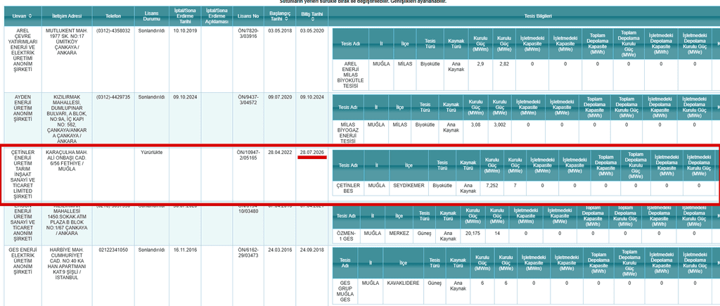Click facility name ÖZMEN-1 GES
The height and width of the screenshot is (306, 720).
[347, 236]
